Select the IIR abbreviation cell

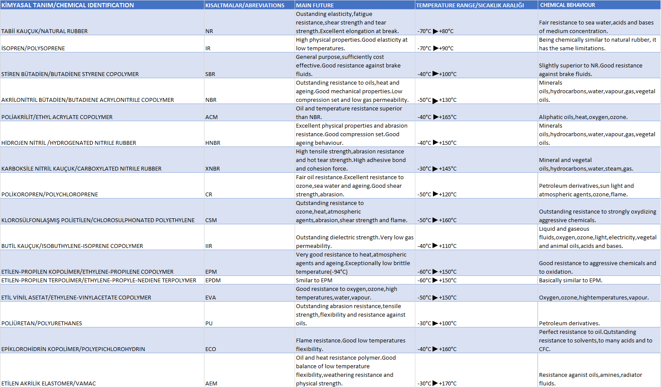tap(250, 237)
